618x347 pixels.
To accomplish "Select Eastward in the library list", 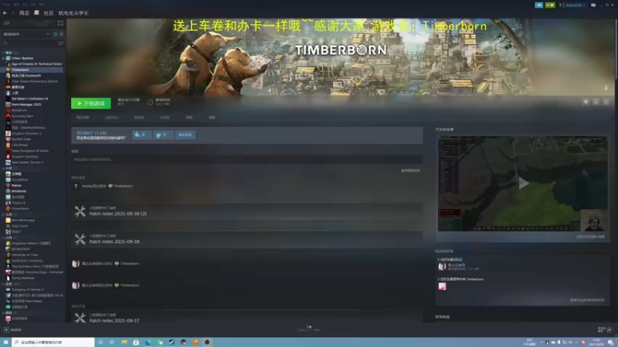I will click(26, 76).
